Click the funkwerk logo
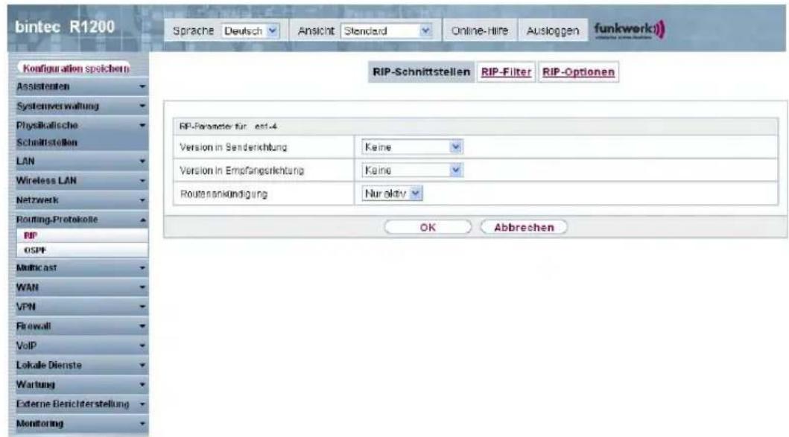The height and width of the screenshot is (437, 789). pyautogui.click(x=629, y=30)
